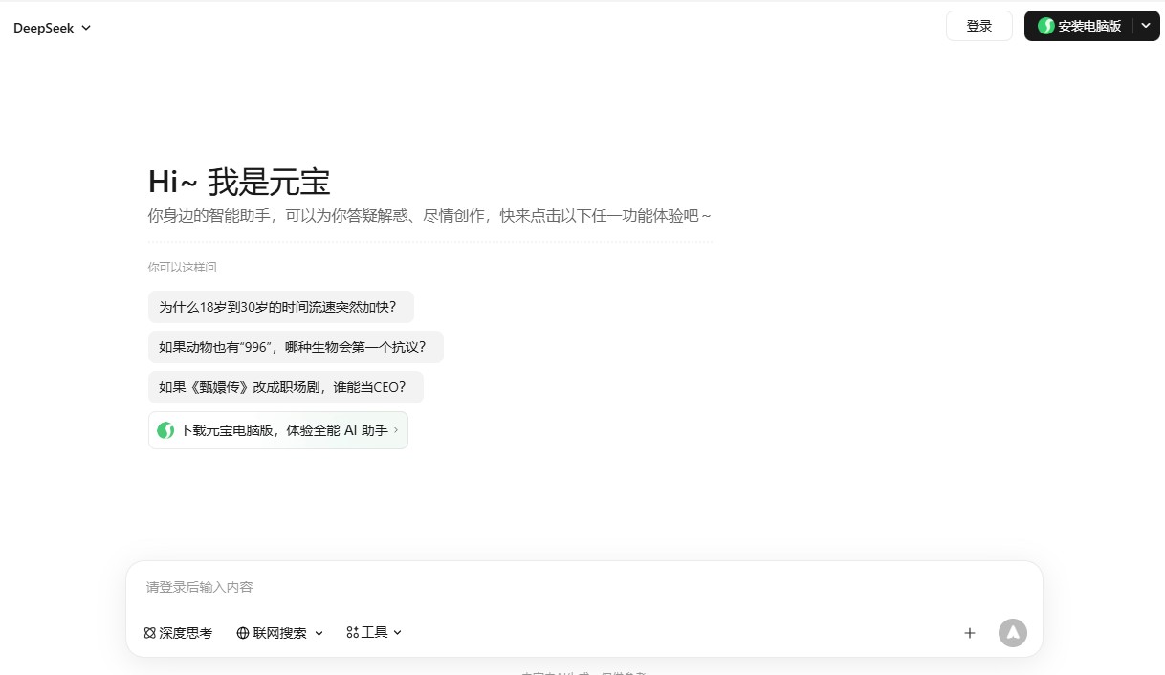Image resolution: width=1165 pixels, height=675 pixels.
Task: Open 下载元宝电脑版 download link
Action: [277, 430]
